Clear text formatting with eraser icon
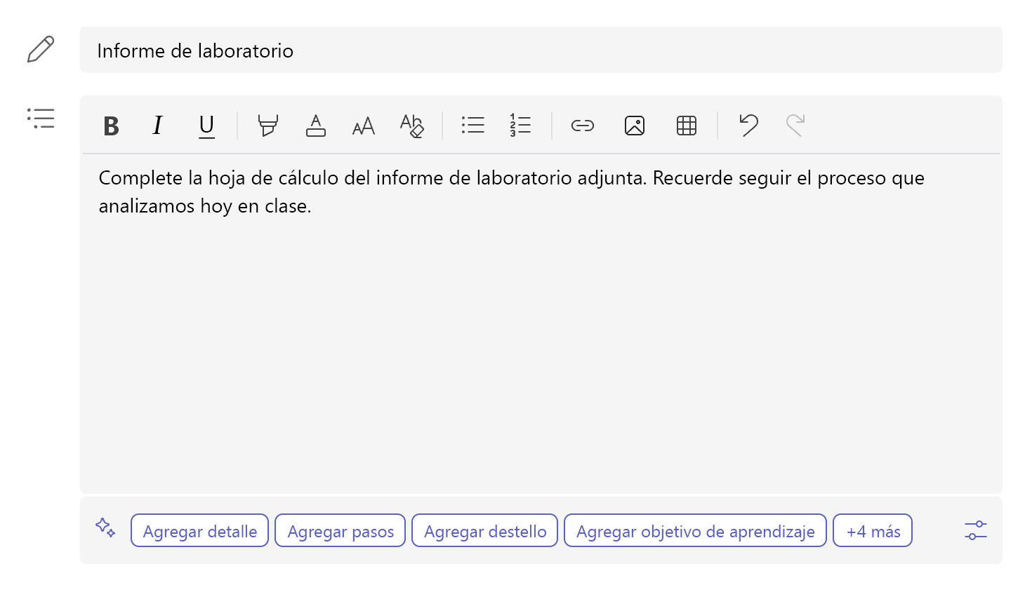The image size is (1025, 592). click(411, 126)
